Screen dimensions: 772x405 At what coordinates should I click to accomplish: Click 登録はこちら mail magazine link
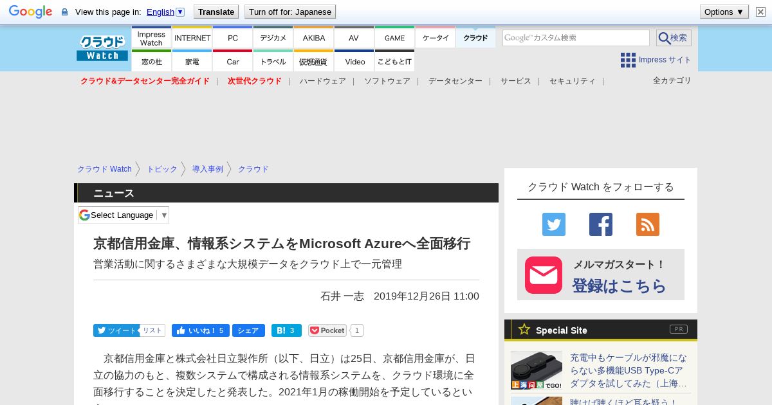pyautogui.click(x=620, y=285)
